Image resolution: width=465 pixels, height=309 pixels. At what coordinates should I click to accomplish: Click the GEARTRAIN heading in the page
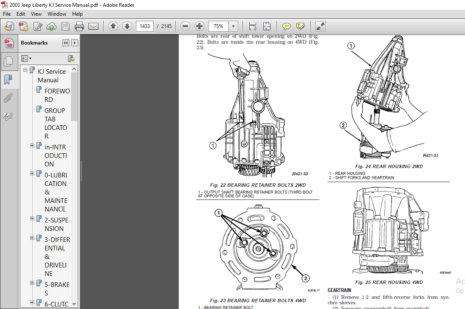pyautogui.click(x=339, y=290)
